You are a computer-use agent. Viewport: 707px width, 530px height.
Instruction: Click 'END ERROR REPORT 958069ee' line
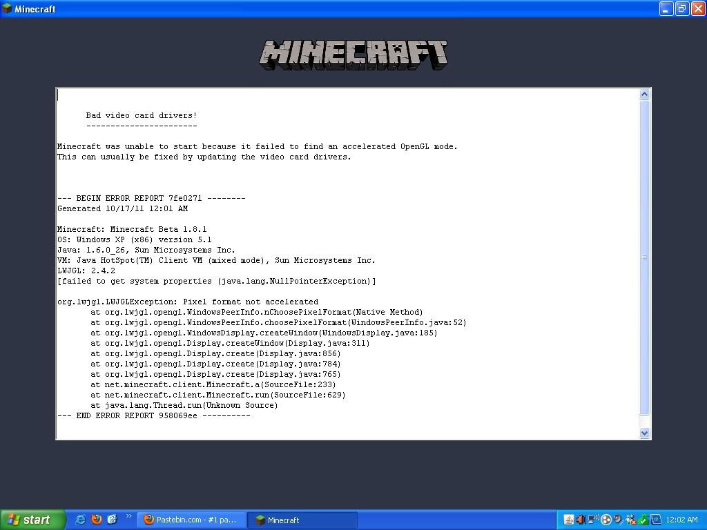pyautogui.click(x=154, y=416)
